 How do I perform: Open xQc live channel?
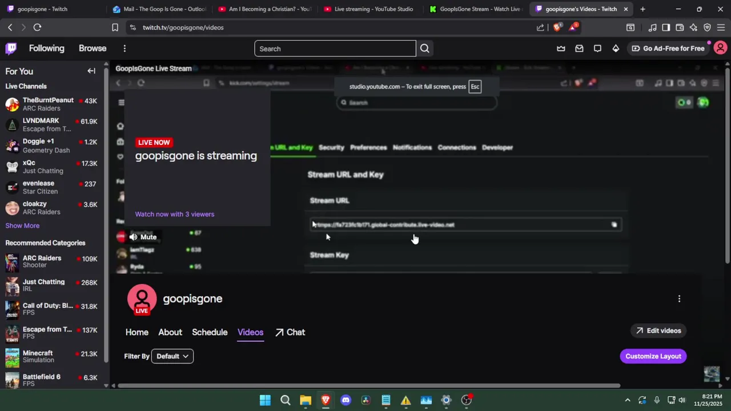click(52, 167)
